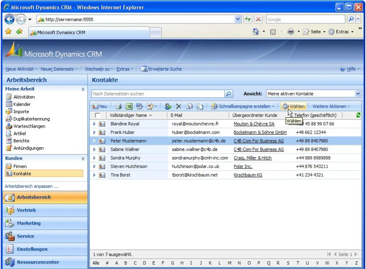The width and height of the screenshot is (366, 269).
Task: Click the Wählen button
Action: coord(293,106)
